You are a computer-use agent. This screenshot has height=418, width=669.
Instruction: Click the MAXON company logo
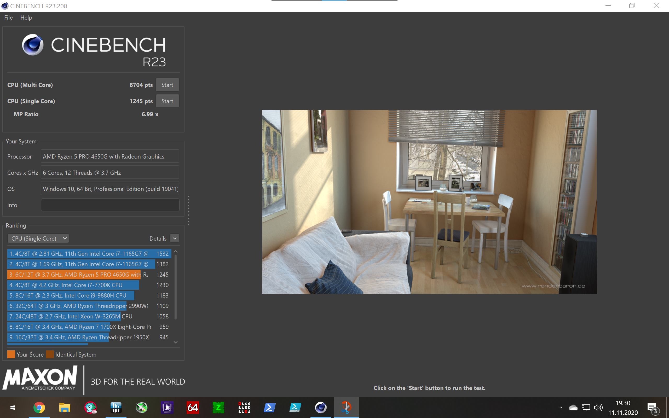tap(40, 378)
